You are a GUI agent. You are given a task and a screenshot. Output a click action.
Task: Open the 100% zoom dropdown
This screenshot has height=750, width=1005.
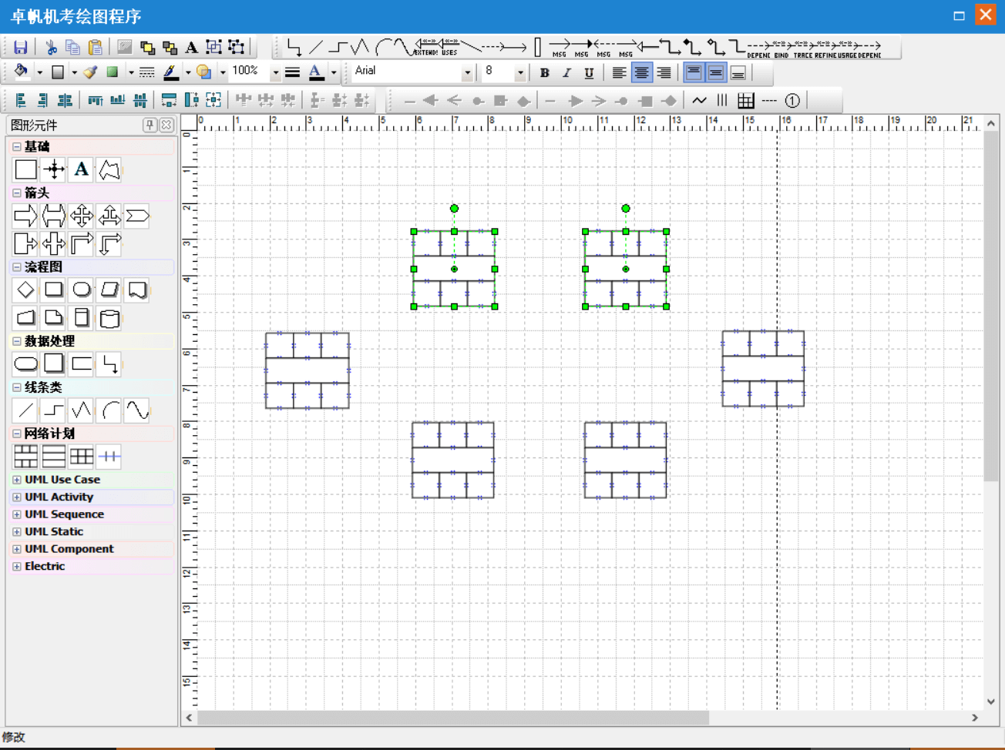(275, 73)
